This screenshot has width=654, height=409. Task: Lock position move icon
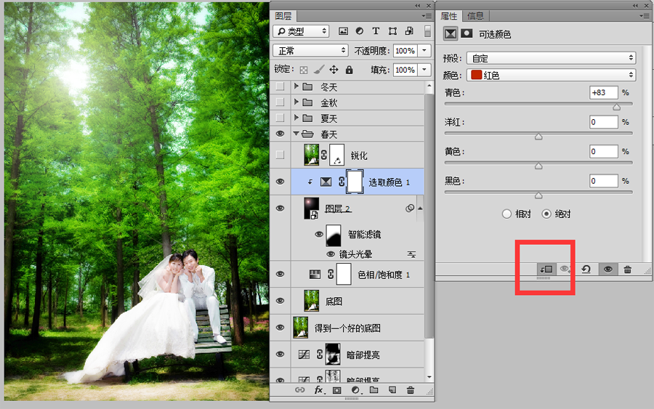pyautogui.click(x=334, y=70)
